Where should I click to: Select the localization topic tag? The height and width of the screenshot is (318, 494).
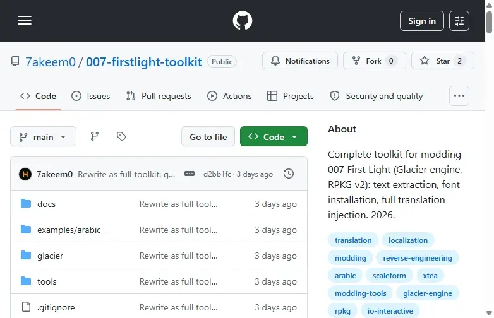pos(408,240)
